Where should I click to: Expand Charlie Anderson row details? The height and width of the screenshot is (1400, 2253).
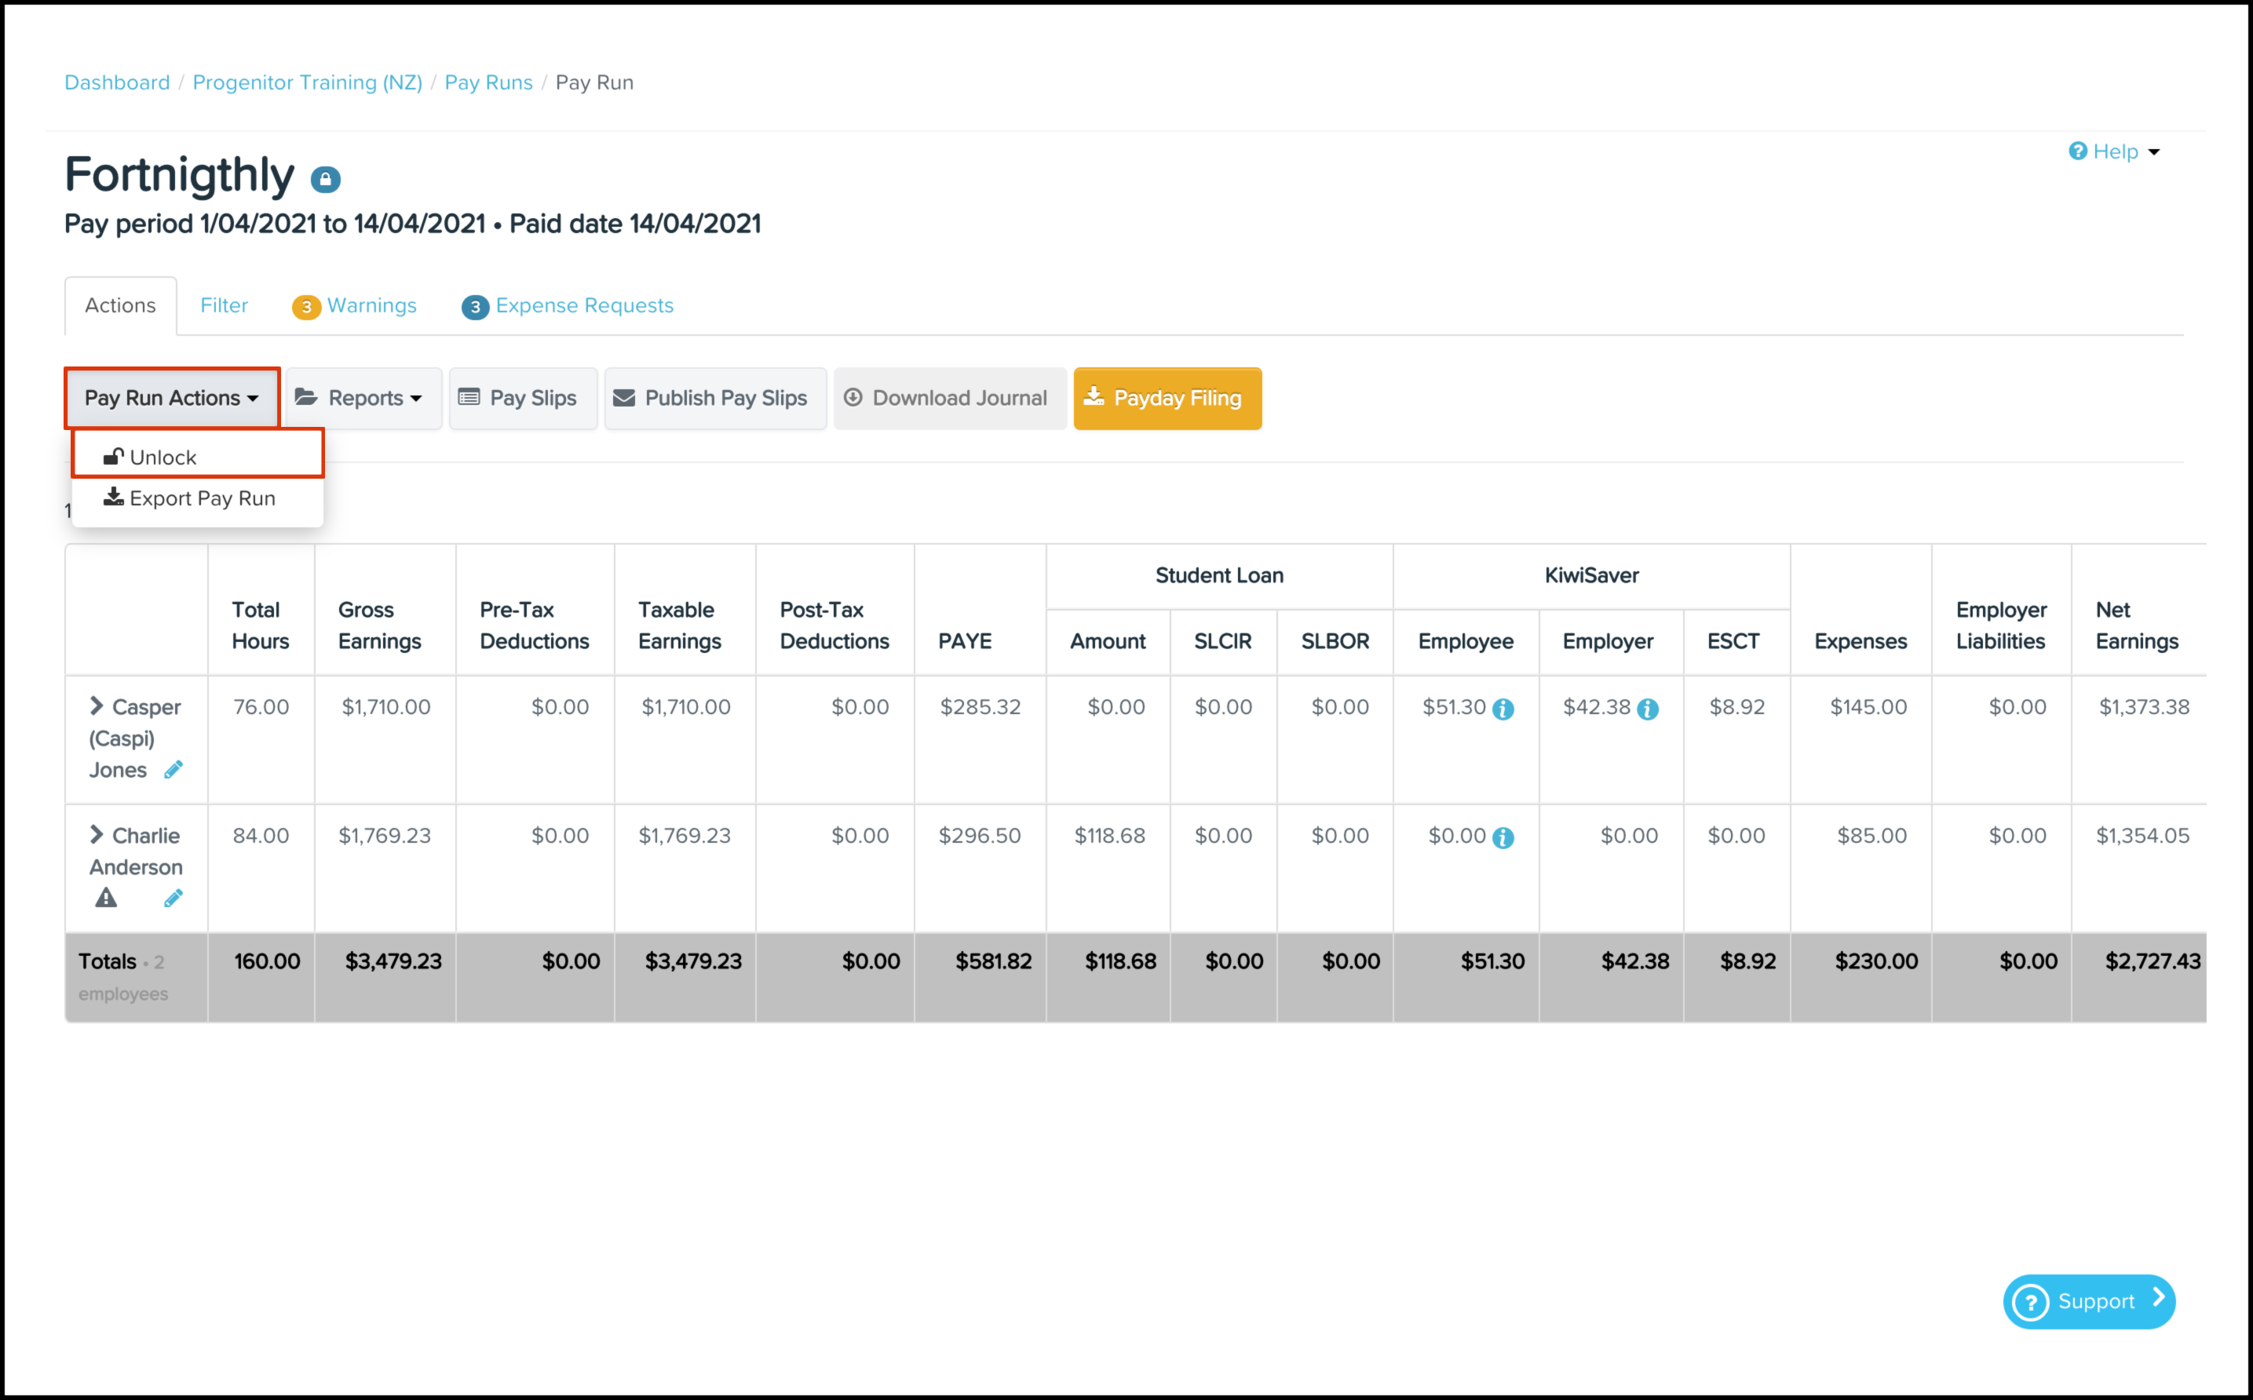pyautogui.click(x=97, y=835)
